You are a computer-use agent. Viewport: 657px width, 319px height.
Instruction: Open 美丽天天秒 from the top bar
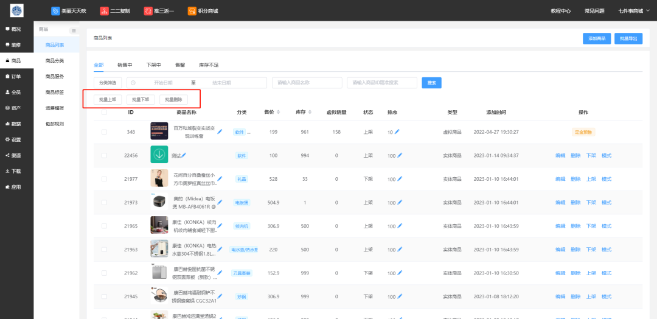(x=69, y=11)
